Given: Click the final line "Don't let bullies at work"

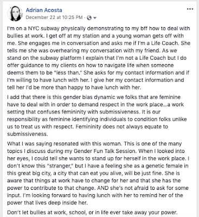Looking at the screenshot, I should click(92, 212).
